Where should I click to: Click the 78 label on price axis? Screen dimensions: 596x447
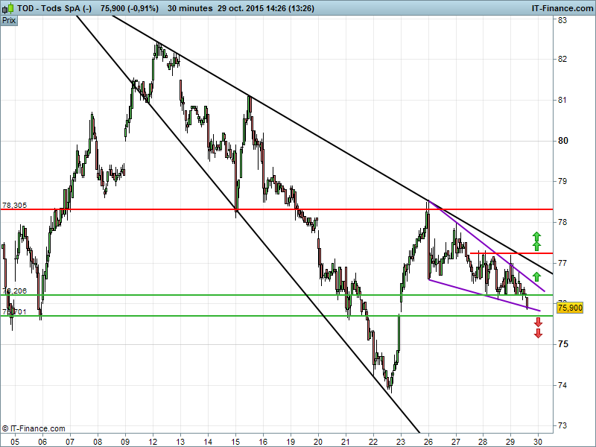tap(562, 222)
